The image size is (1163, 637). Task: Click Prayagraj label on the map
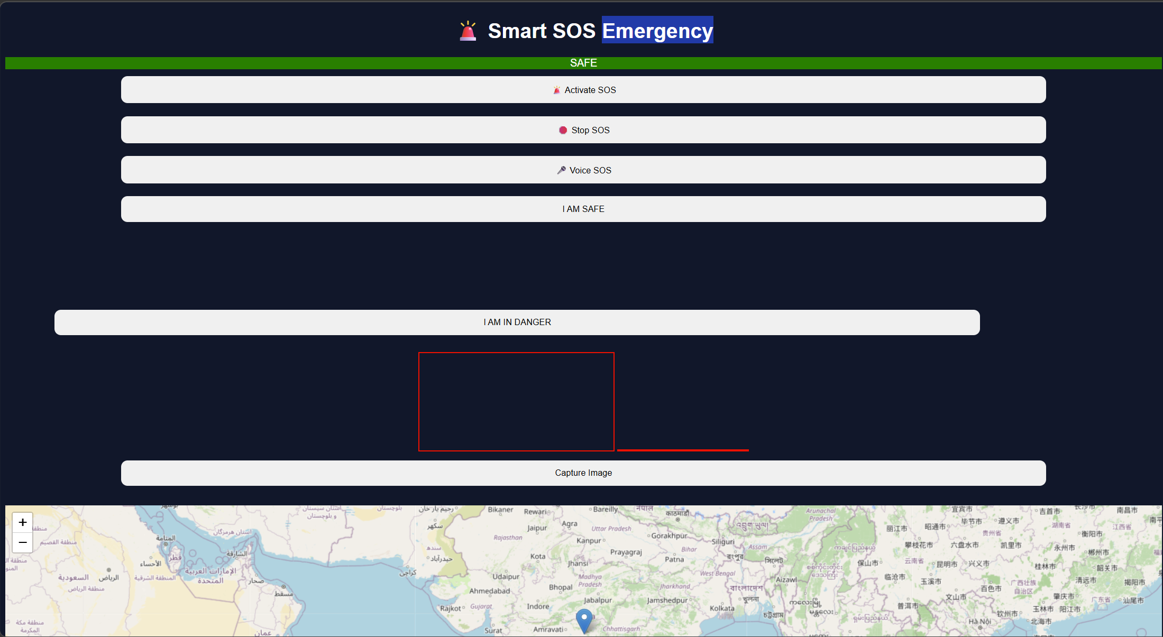coord(626,552)
